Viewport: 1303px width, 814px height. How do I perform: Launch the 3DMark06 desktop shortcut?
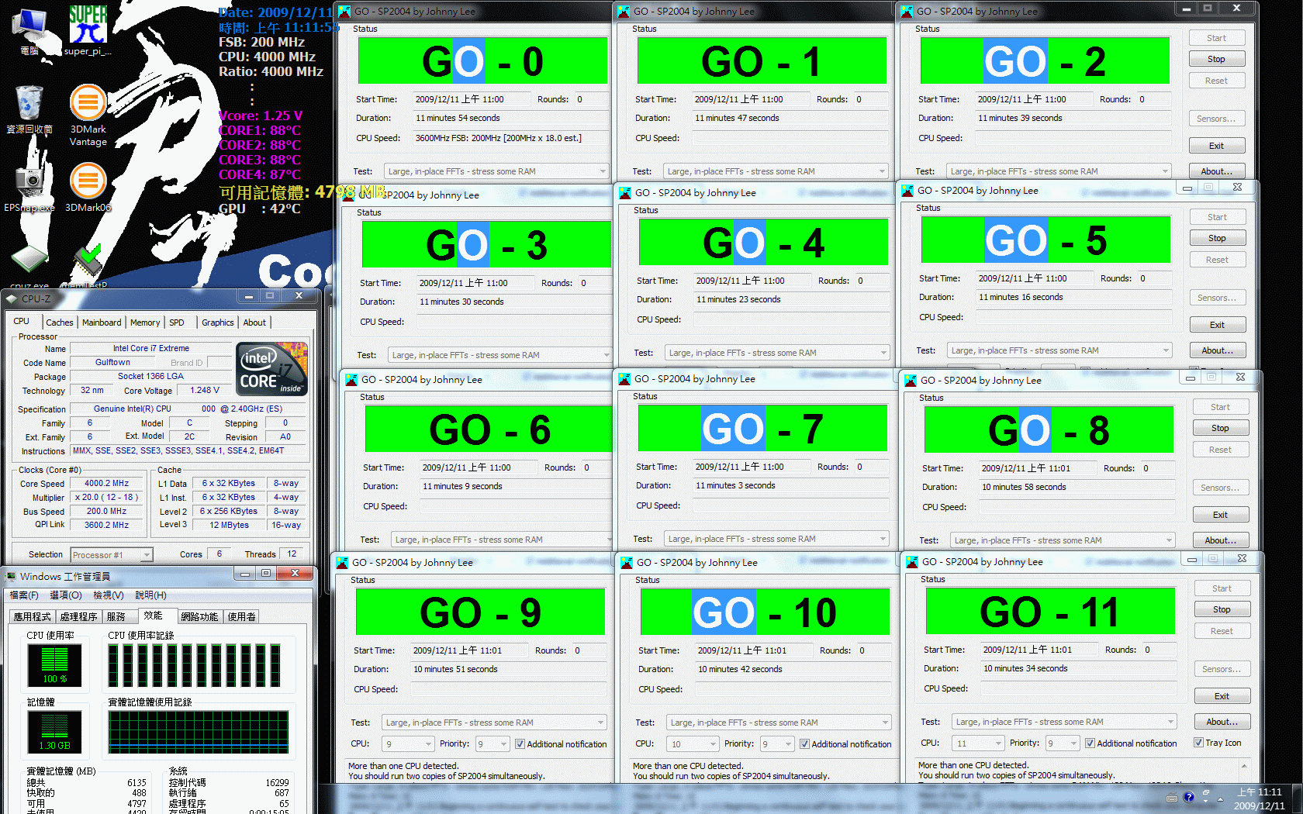pos(88,186)
